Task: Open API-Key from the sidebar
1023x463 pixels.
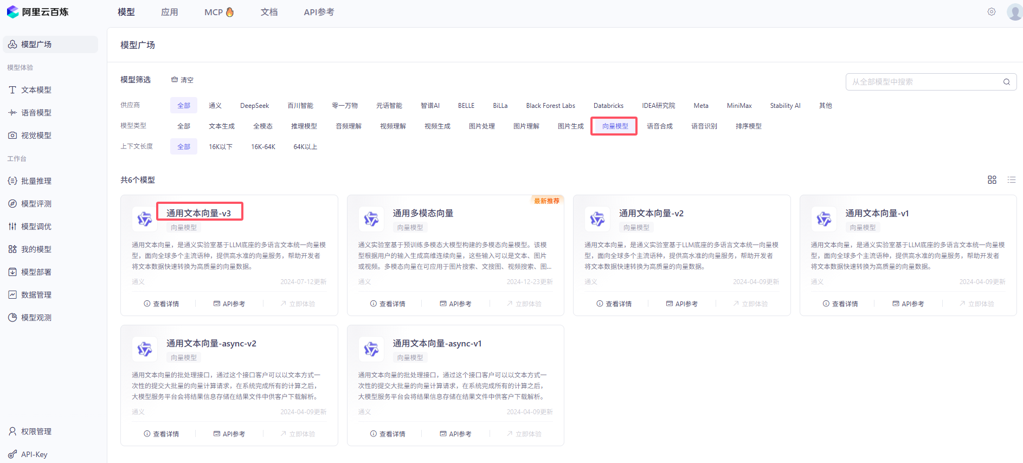Action: pos(34,454)
